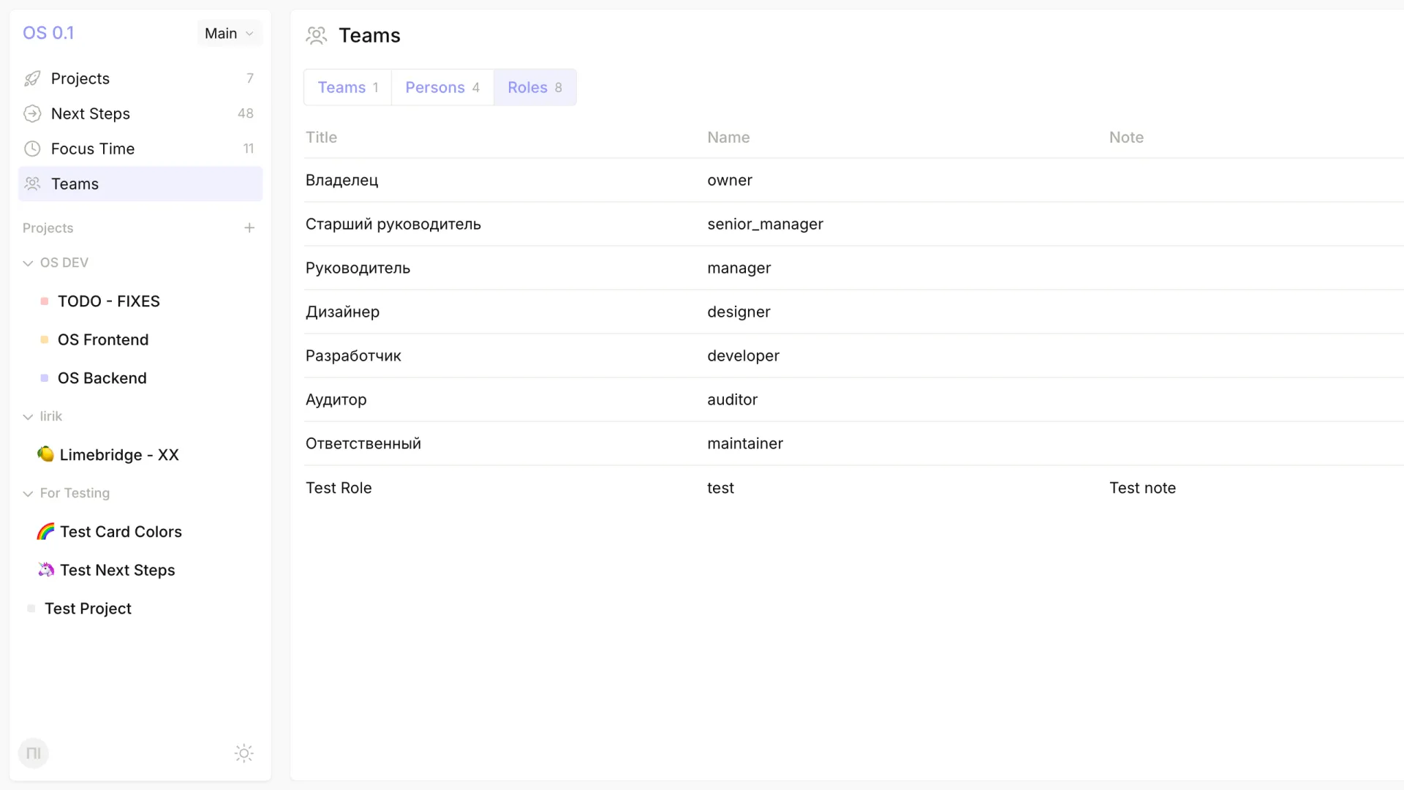This screenshot has height=790, width=1404.
Task: Click the unicorn icon beside Test Next Steps
Action: (x=45, y=570)
